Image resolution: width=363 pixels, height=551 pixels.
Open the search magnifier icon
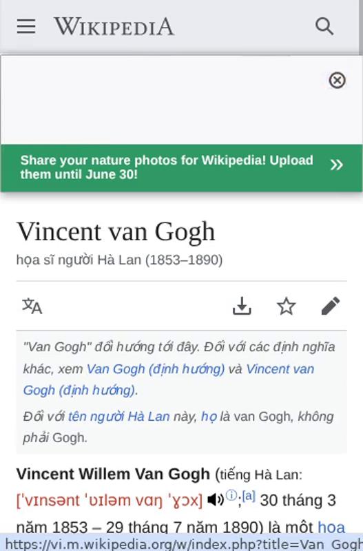click(x=324, y=26)
